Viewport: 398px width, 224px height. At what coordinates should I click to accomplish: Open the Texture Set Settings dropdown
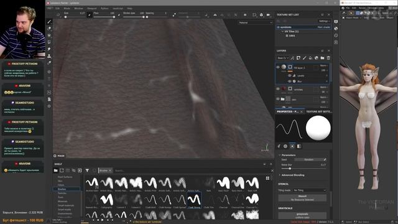point(325,21)
